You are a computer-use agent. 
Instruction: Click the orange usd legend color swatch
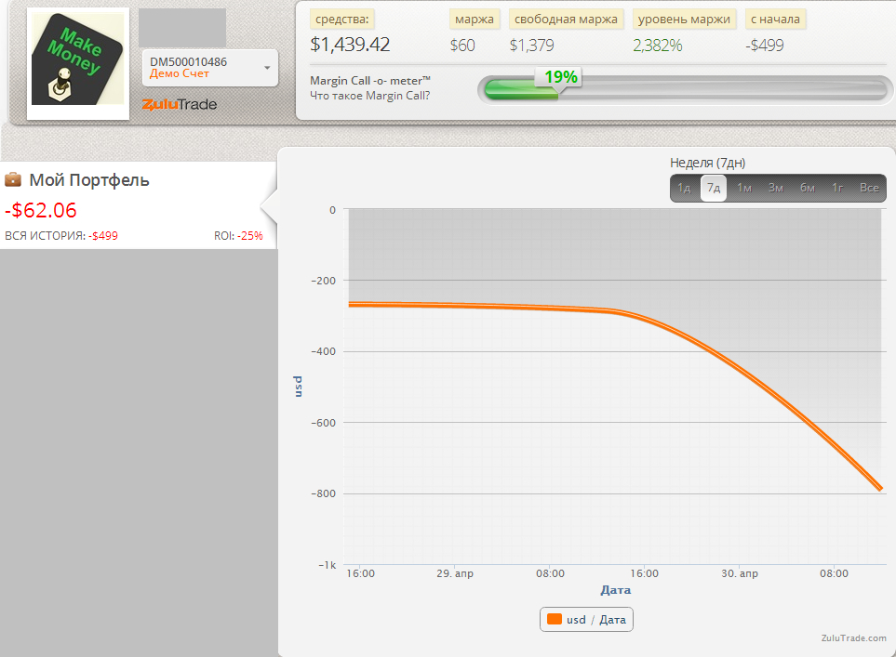coord(554,619)
